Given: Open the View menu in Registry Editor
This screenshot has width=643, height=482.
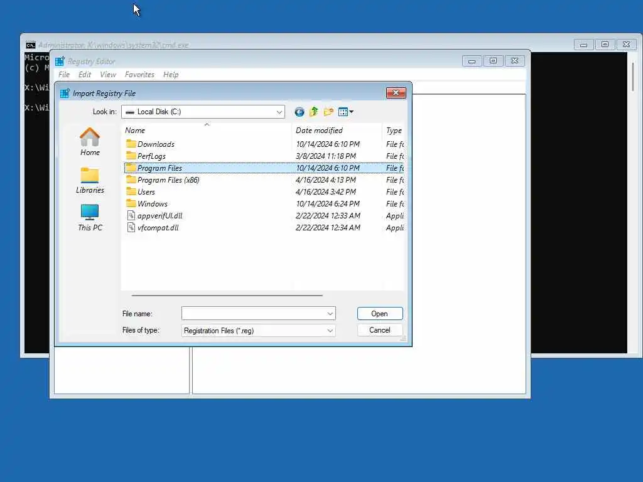Looking at the screenshot, I should point(108,75).
